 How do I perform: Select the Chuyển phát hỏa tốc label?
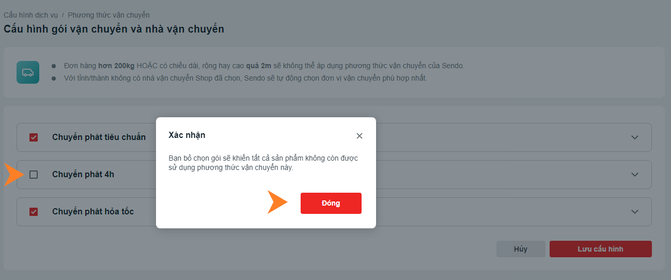pyautogui.click(x=93, y=212)
